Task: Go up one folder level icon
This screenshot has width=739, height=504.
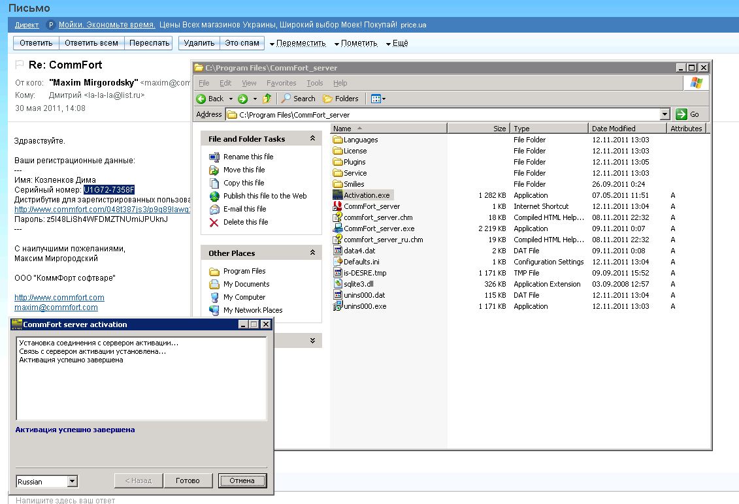Action: [267, 99]
